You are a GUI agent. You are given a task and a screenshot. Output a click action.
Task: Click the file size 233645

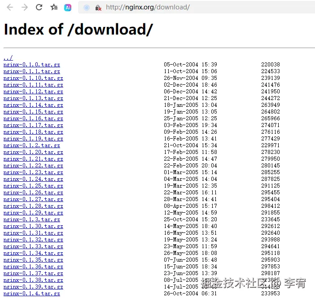271,219
